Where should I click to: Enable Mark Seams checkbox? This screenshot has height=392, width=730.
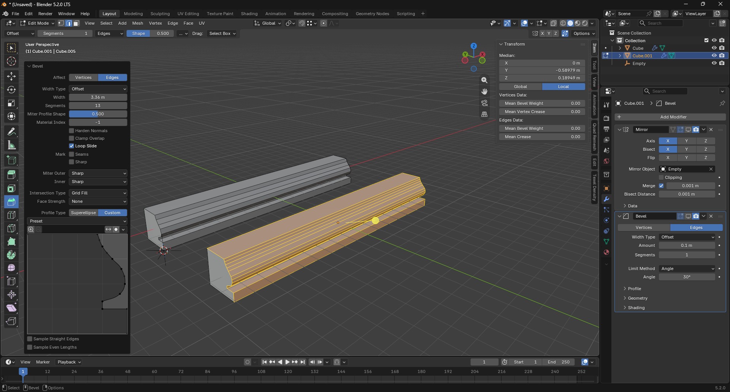pyautogui.click(x=71, y=154)
